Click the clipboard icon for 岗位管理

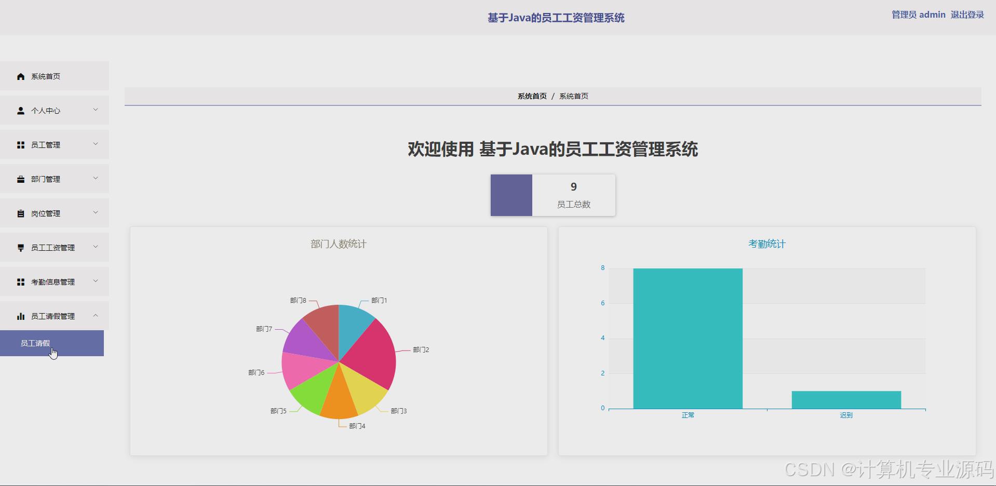[21, 213]
